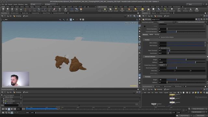This screenshot has height=117, width=208.
Task: Click the lock tool in viewport sidebar
Action: pos(139,31)
